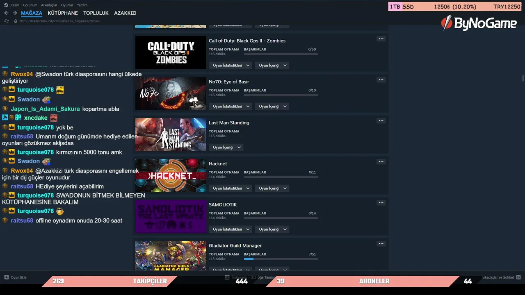This screenshot has height=295, width=525.
Task: Click the SAMOLIOTIK game thumbnail
Action: (x=171, y=216)
